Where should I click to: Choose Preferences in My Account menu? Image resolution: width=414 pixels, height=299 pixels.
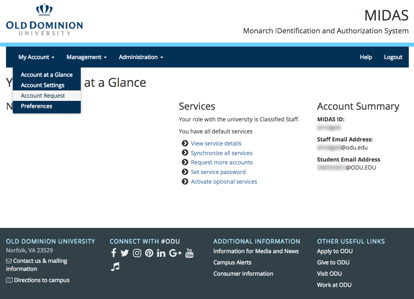coord(37,106)
